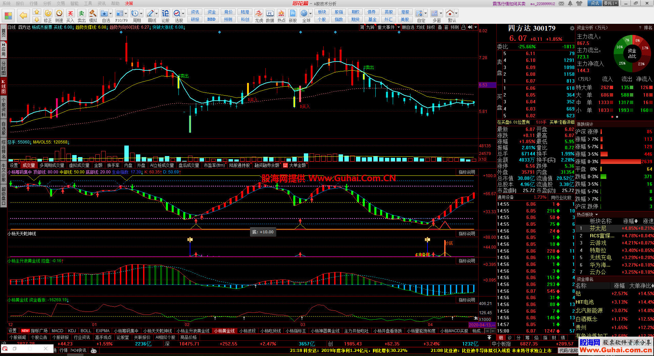The width and height of the screenshot is (654, 356).
Task: Open stock panel settings gear icon
Action: pos(572,28)
